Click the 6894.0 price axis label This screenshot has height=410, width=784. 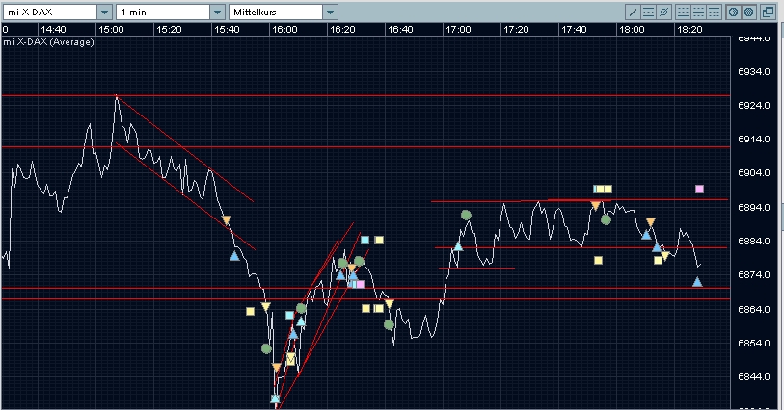[x=753, y=207]
